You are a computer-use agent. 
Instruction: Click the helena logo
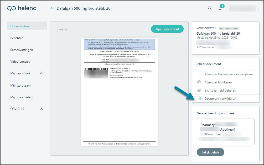point(22,8)
